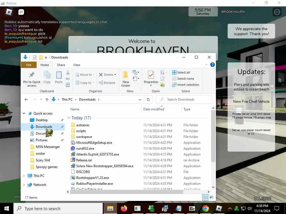Viewport: 286px width, 214px height.
Task: Go up one folder level arrow
Action: 47,99
